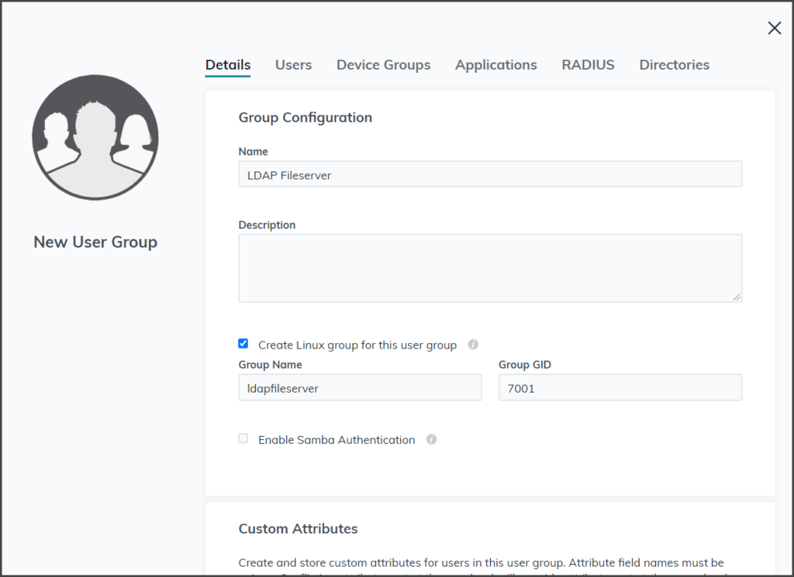Switch to the Users tab
This screenshot has width=794, height=577.
coord(293,65)
